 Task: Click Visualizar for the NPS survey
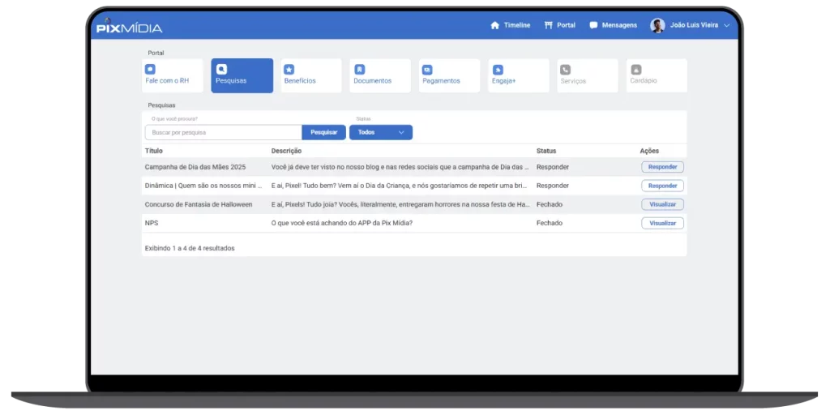click(x=662, y=223)
